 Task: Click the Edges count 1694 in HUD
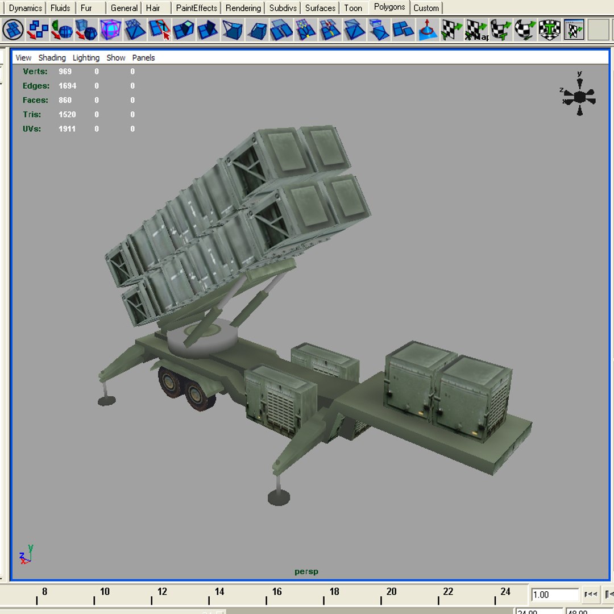[x=67, y=86]
